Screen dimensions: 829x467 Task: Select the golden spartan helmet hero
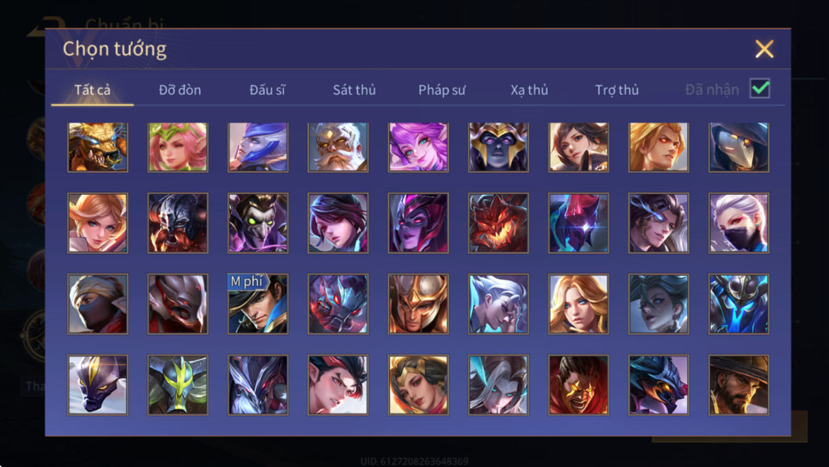[x=418, y=304]
